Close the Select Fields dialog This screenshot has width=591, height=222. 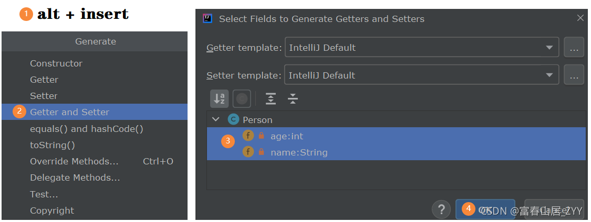[580, 18]
